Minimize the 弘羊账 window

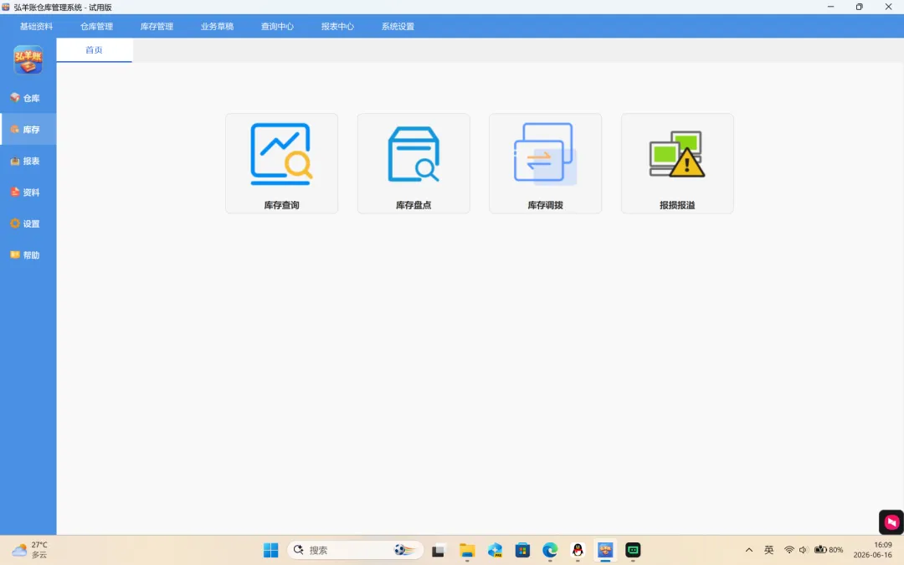[831, 7]
